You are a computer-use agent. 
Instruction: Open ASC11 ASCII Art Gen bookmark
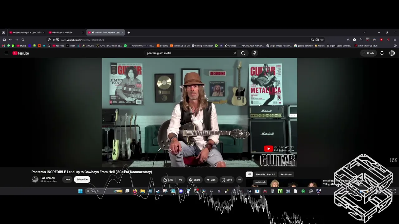point(251,46)
